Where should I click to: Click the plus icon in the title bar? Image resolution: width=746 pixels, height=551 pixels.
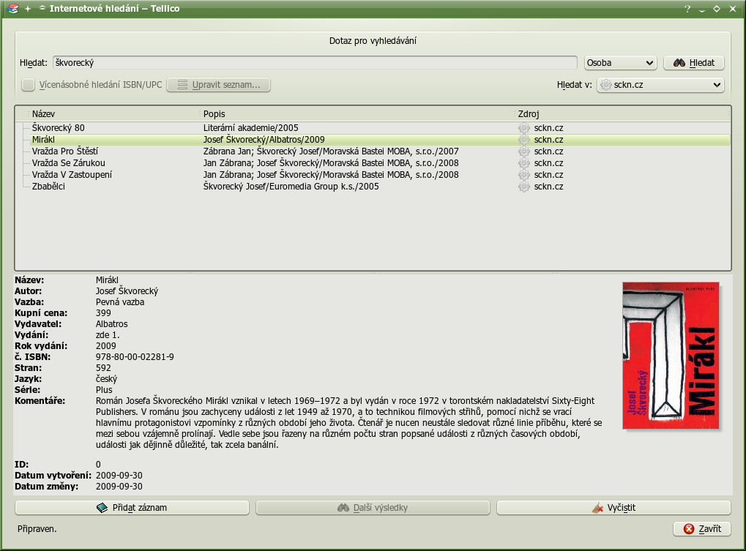point(28,9)
